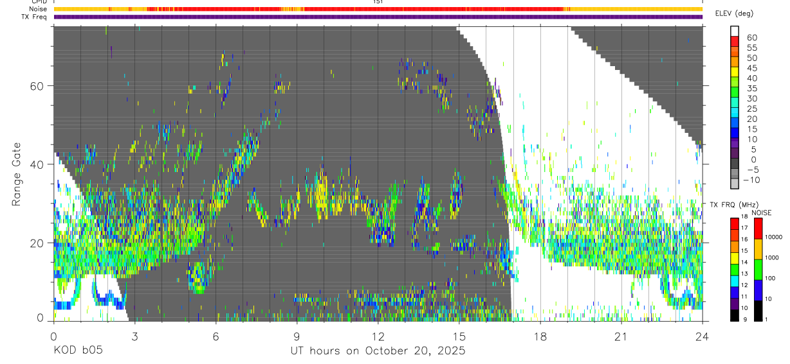Screen dimensions: 790x364
Task: Click the "30" label on ELEV scale
Action: point(751,98)
